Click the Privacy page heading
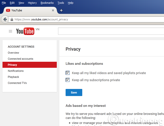 coord(73,49)
